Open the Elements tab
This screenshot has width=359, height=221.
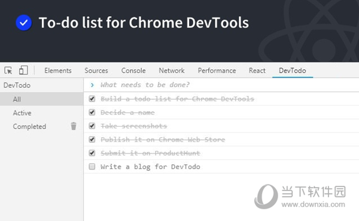pyautogui.click(x=58, y=70)
